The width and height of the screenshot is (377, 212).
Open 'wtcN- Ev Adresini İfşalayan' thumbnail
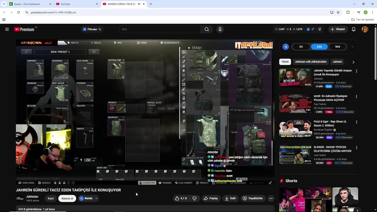[295, 104]
